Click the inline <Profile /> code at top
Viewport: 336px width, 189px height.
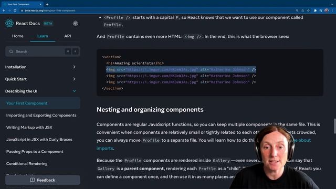point(117,17)
